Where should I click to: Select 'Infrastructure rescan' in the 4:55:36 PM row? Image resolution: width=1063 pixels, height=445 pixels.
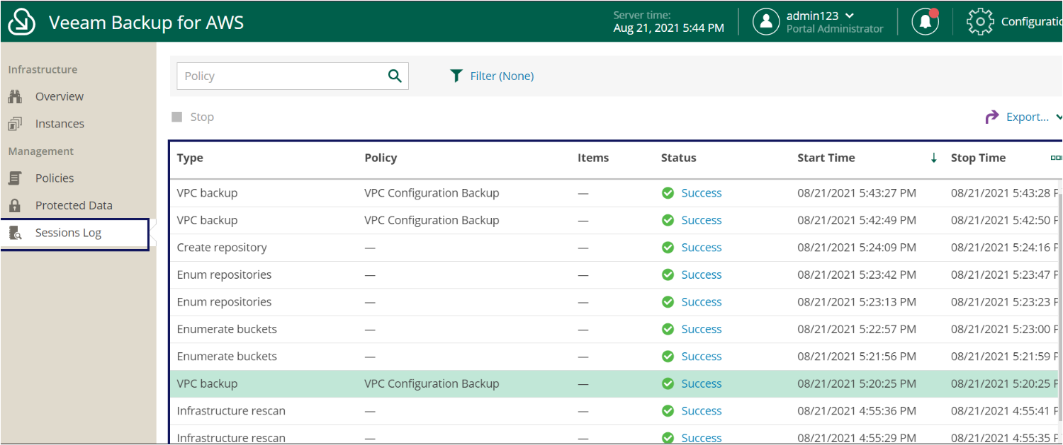tap(231, 411)
